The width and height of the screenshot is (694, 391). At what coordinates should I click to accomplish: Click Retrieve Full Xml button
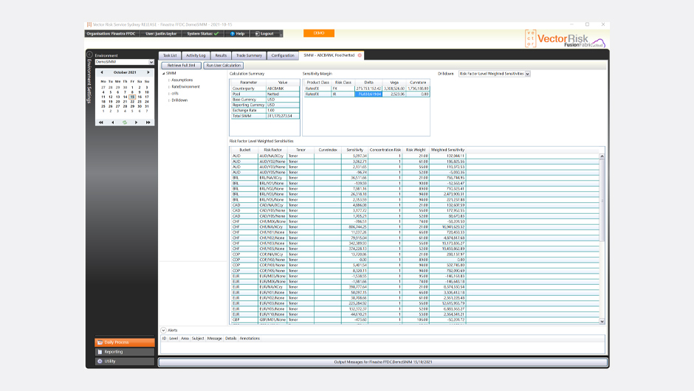click(x=182, y=66)
